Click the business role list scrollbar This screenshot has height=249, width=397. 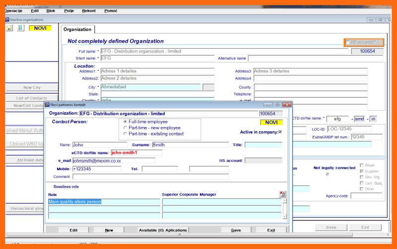click(x=284, y=208)
